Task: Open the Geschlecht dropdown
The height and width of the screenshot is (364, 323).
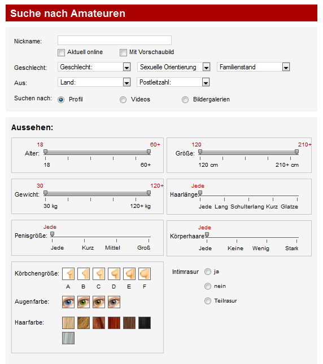Action: pos(94,67)
